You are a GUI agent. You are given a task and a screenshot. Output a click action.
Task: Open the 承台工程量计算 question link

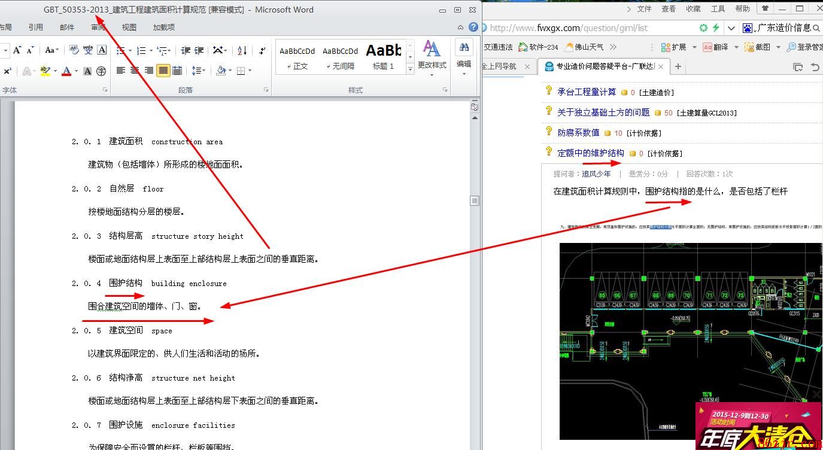point(586,92)
